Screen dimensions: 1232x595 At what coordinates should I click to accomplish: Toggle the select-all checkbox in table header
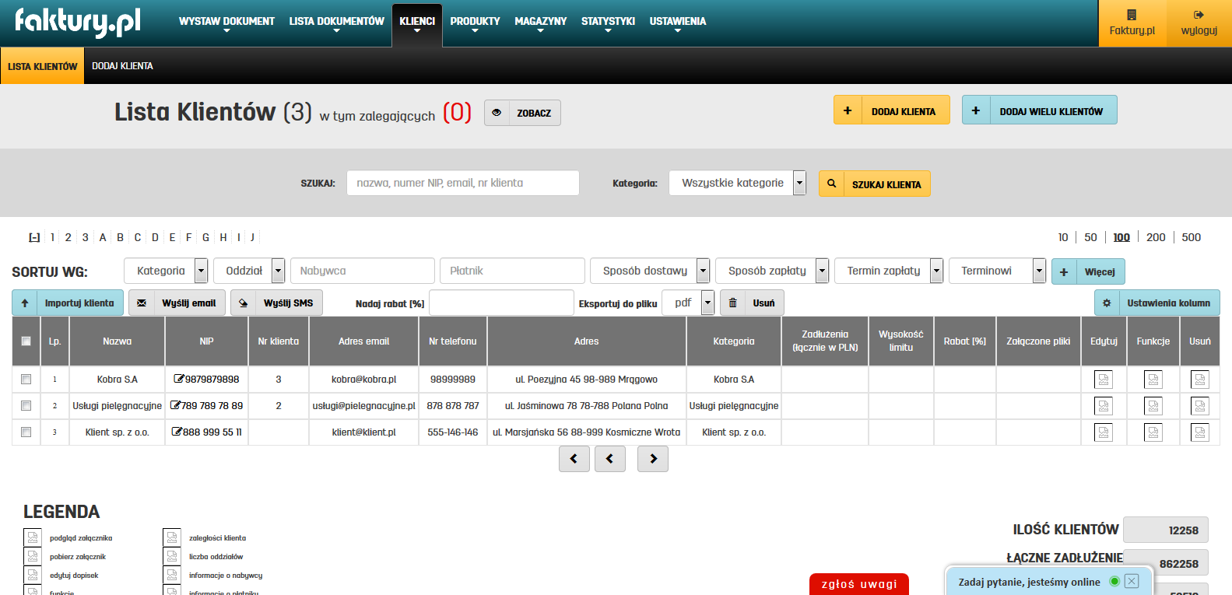(26, 341)
